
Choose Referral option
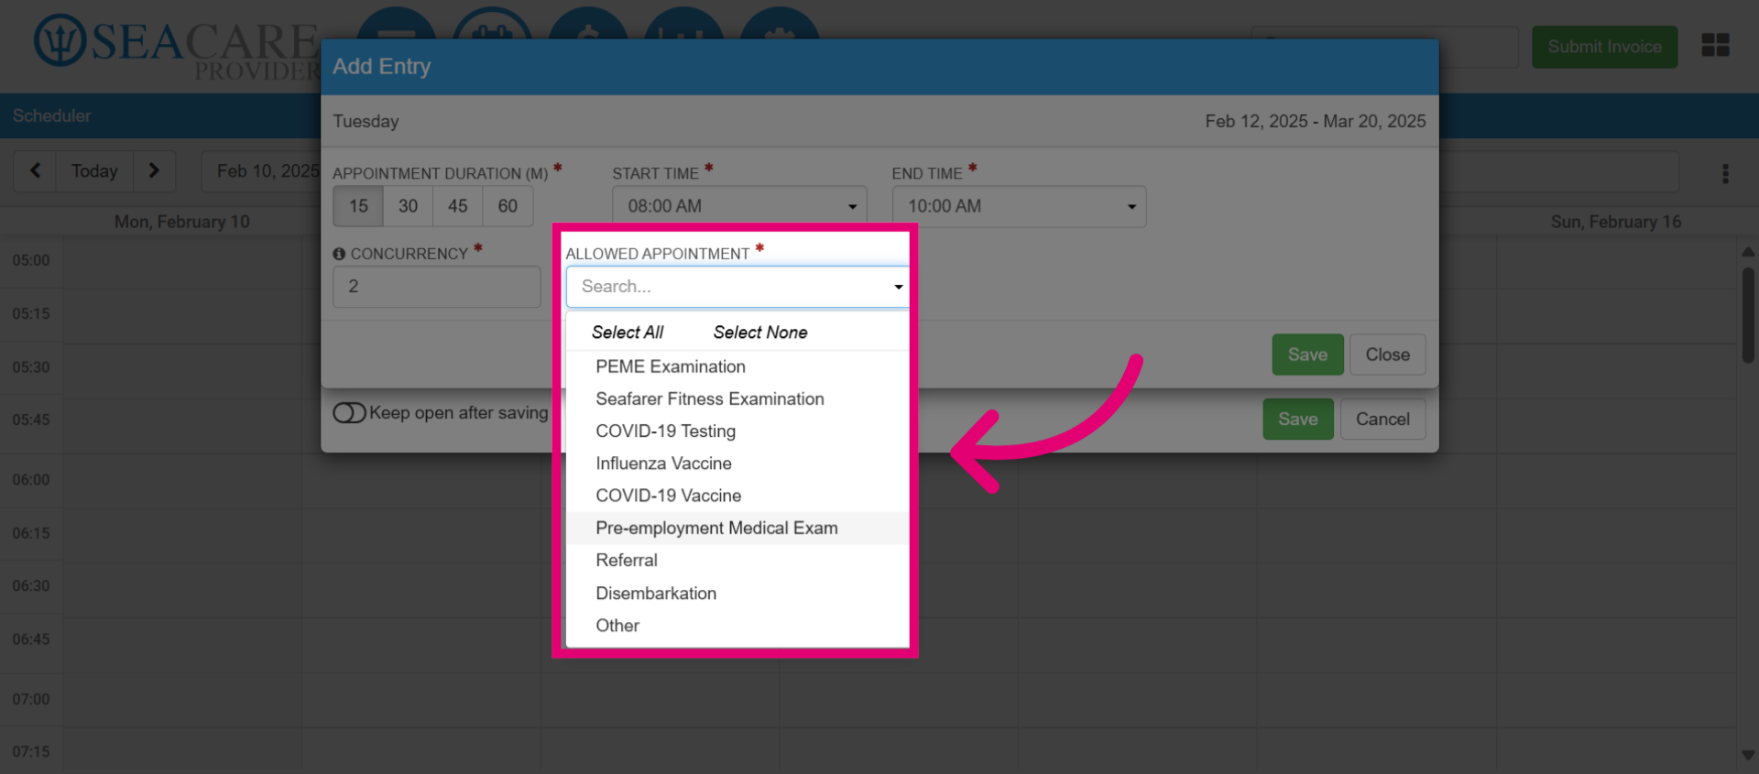(737, 561)
